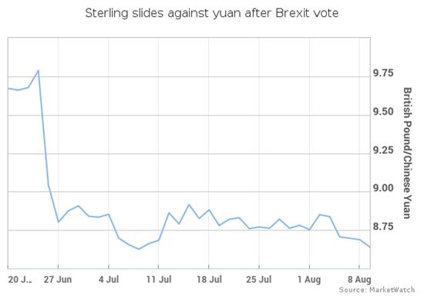Select the 1 Aug date label
Image resolution: width=421 pixels, height=296 pixels.
pyautogui.click(x=309, y=280)
